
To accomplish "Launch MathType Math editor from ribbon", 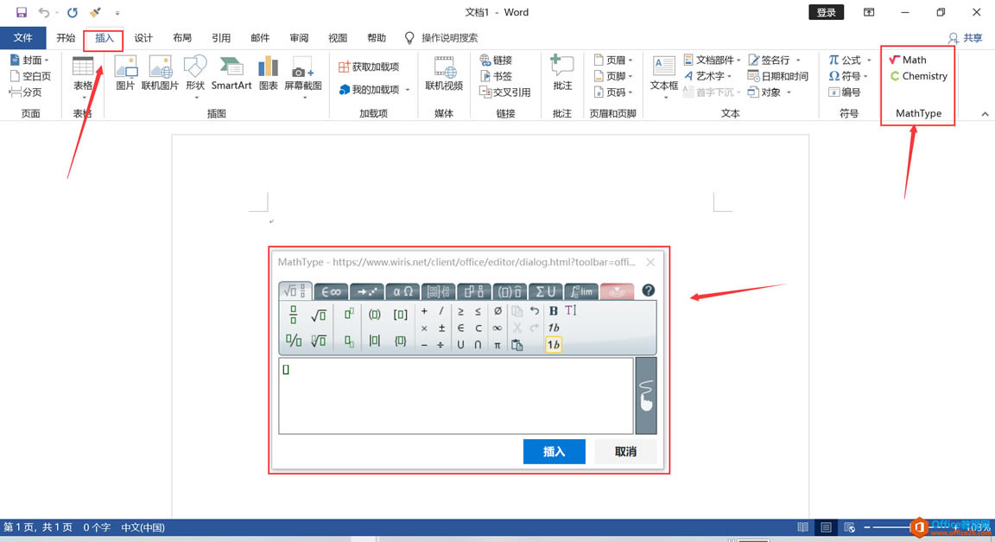I will (908, 60).
